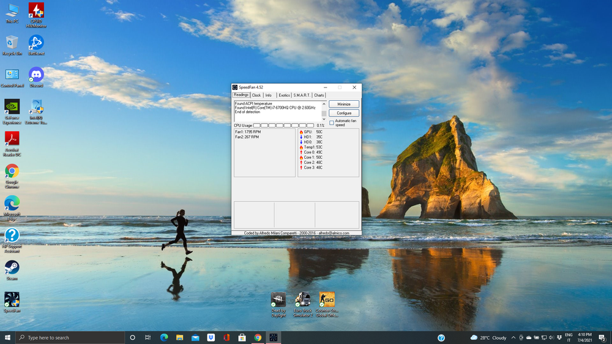
Task: Click the HP Support Assistant desktop icon
Action: pyautogui.click(x=12, y=240)
